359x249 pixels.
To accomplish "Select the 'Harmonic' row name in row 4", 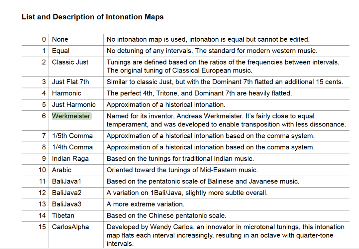I will point(66,93).
